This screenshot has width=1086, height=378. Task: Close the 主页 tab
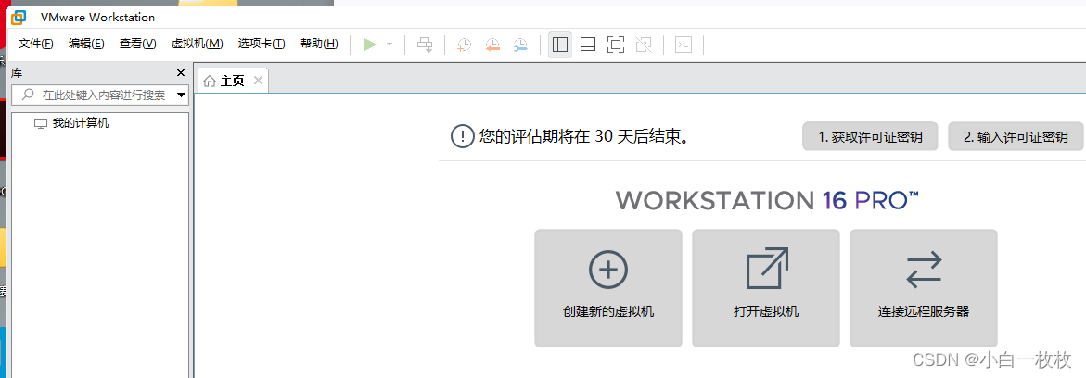pos(258,81)
